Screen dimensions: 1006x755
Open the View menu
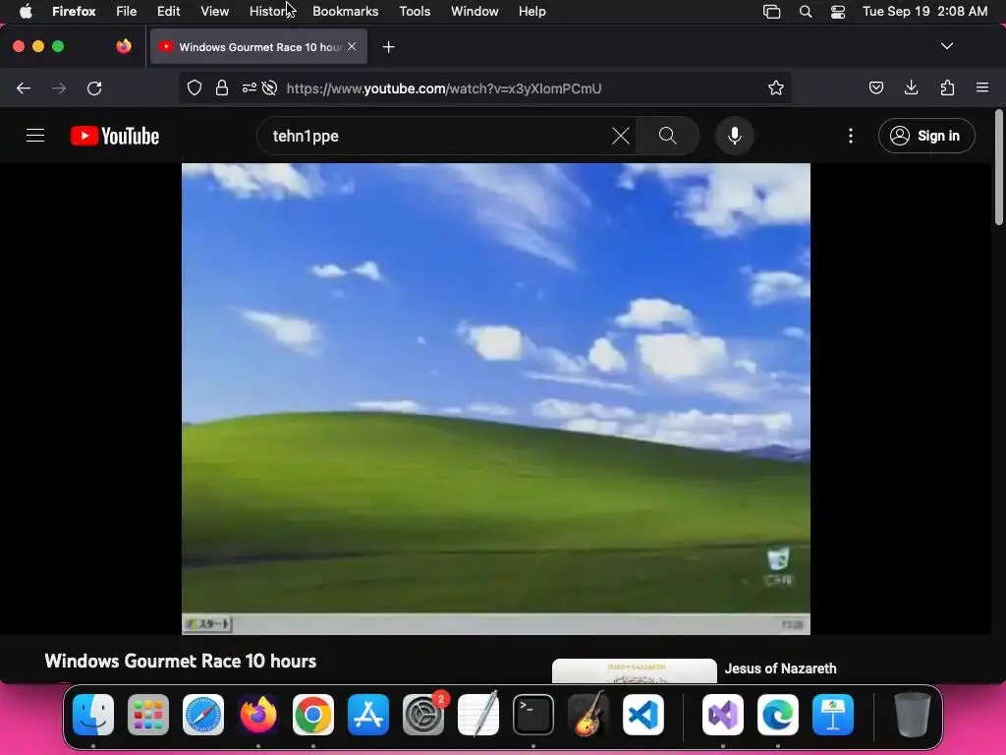[214, 11]
